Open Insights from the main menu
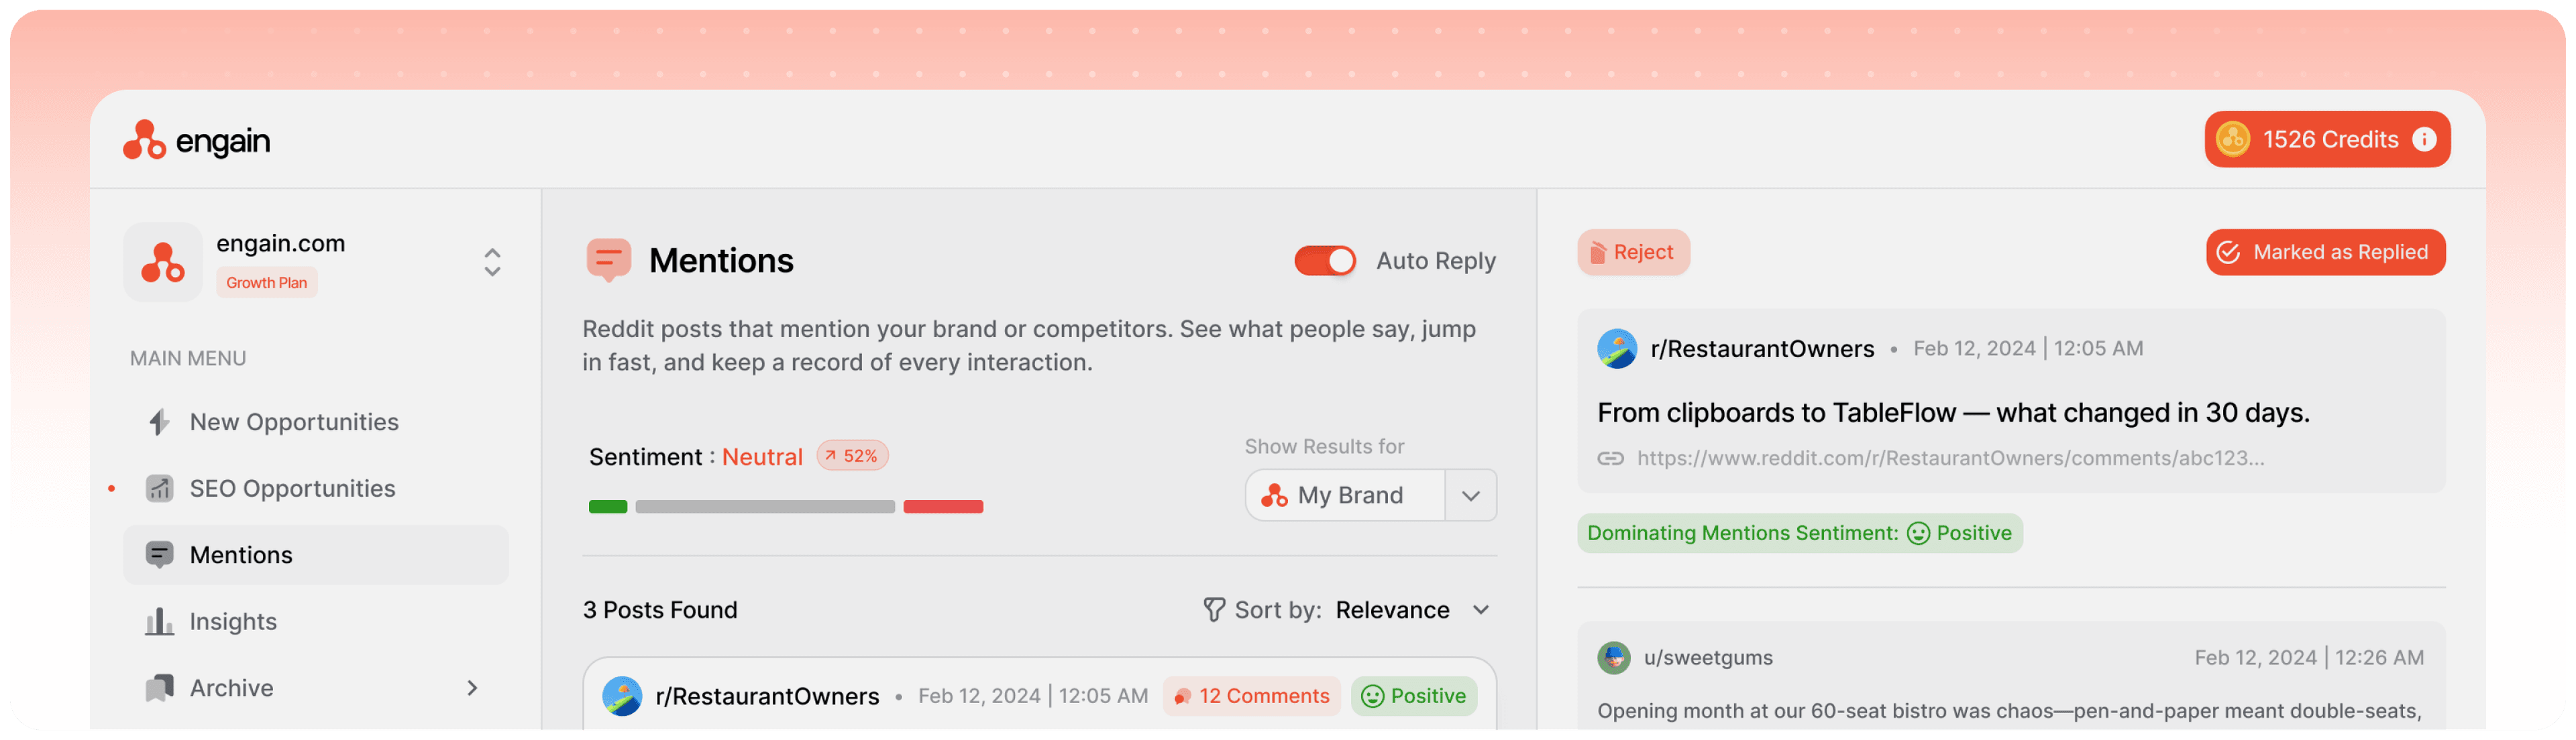2576x740 pixels. click(x=233, y=621)
